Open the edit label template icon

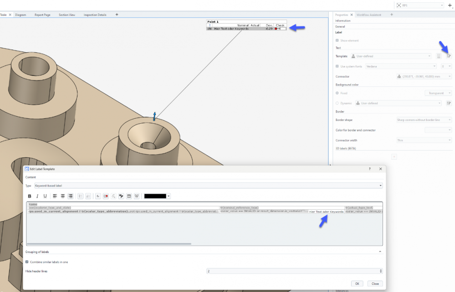448,56
